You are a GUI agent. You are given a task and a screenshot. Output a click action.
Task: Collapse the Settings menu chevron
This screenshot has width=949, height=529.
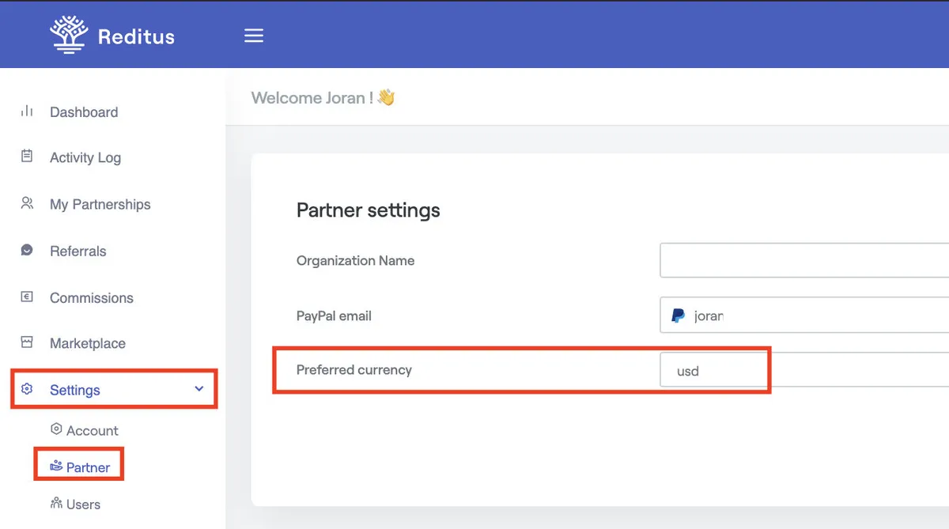(x=199, y=389)
